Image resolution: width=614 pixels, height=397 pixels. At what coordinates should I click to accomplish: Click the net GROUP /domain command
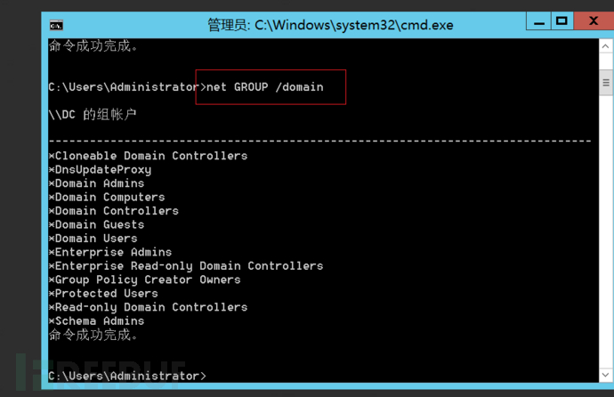tap(264, 87)
